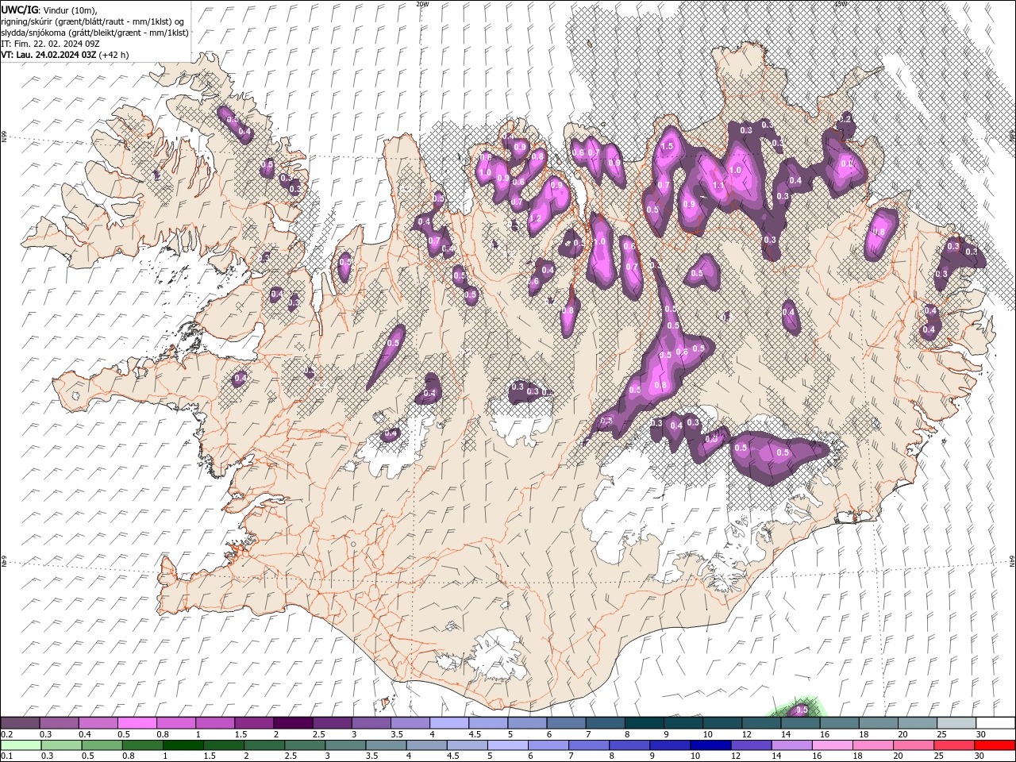Click the 0.5 label in the green rain patch

pos(801,710)
